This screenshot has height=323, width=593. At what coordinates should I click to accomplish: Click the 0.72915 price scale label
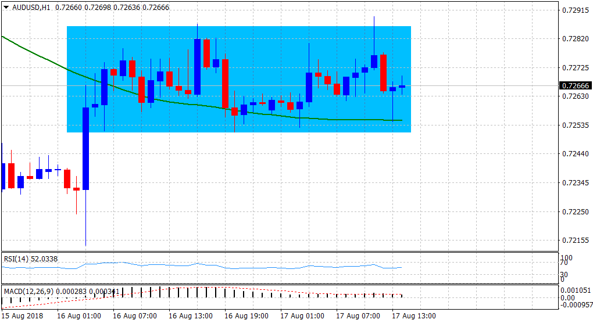pyautogui.click(x=574, y=10)
